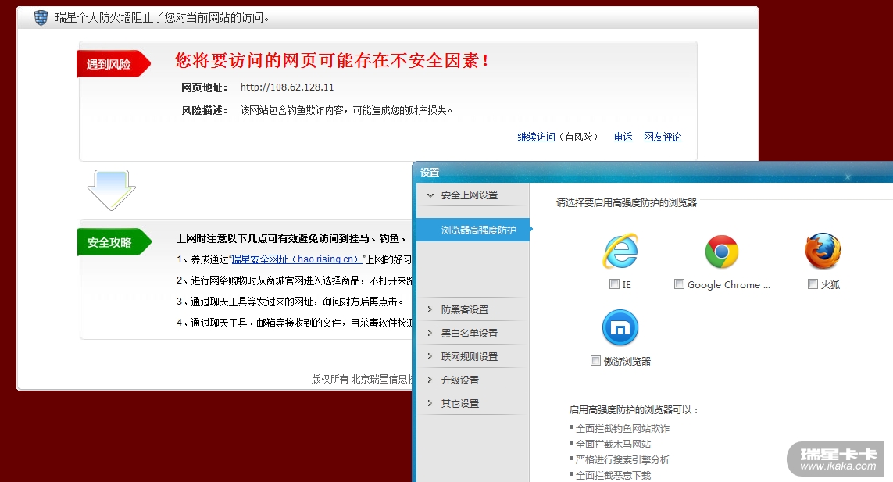Click the URL http://108.62.128.11 text
893x482 pixels.
pos(287,87)
